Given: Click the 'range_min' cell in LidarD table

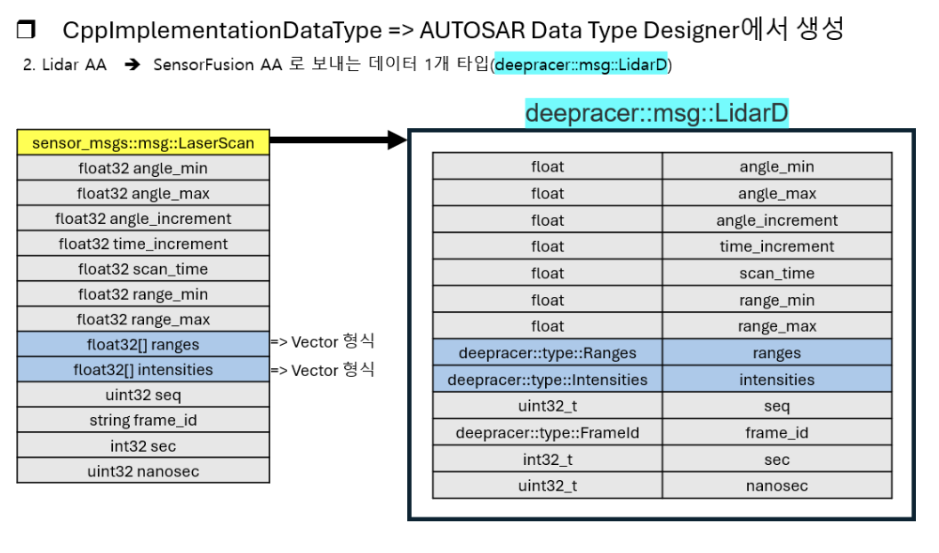Looking at the screenshot, I should pyautogui.click(x=776, y=300).
